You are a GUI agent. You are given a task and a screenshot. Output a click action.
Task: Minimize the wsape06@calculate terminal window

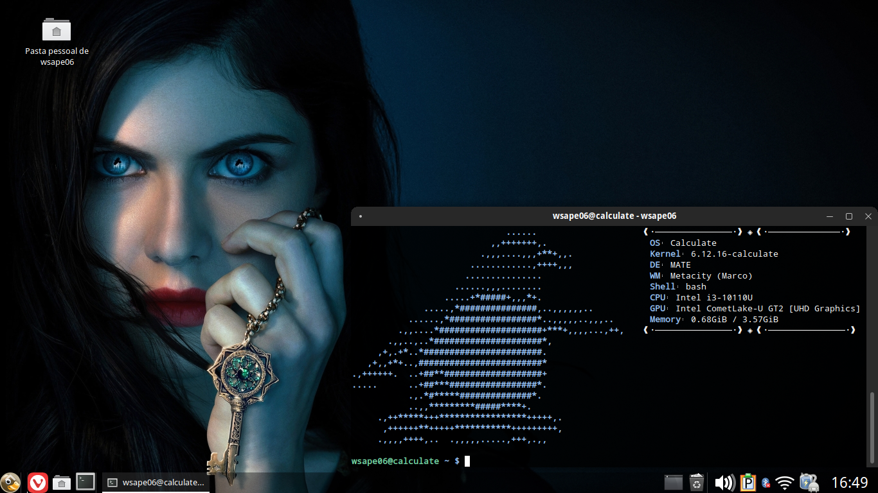click(830, 216)
